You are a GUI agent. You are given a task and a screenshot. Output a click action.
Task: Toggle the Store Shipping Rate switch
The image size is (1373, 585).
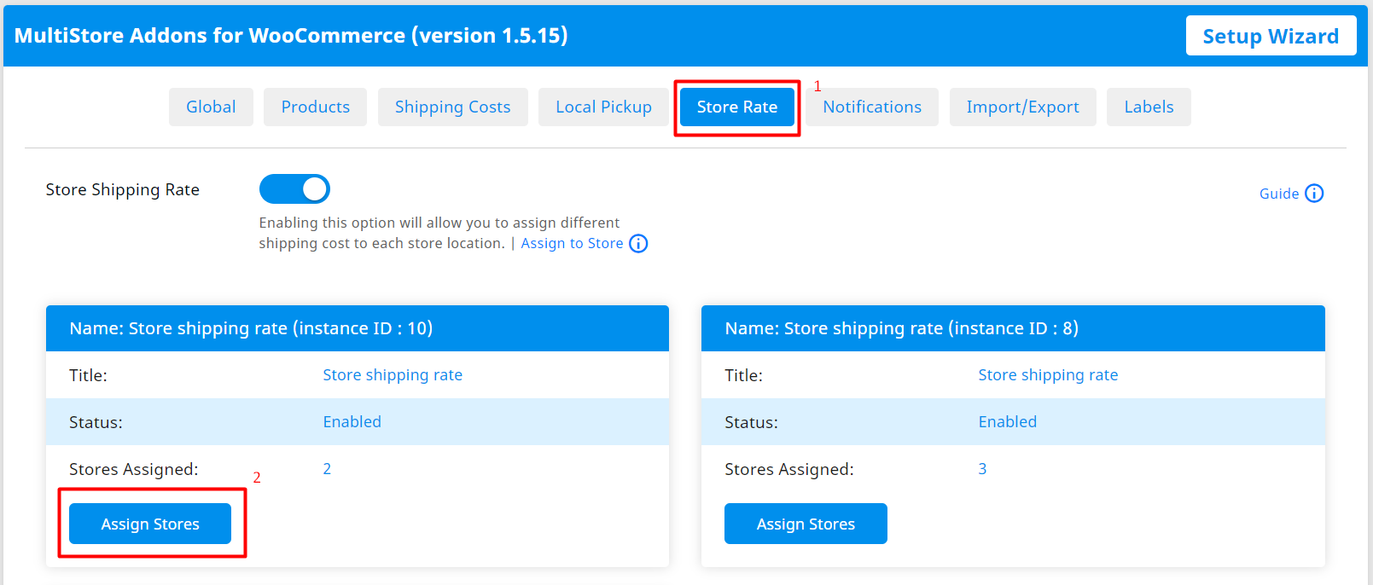coord(294,189)
